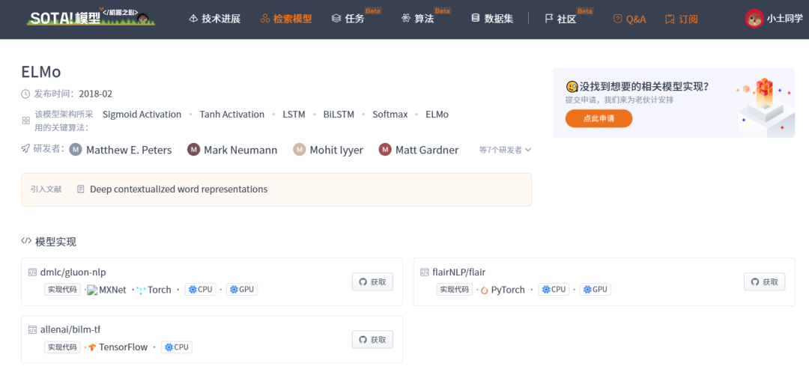Open the Deep contextualized word representations paper link

pos(178,189)
